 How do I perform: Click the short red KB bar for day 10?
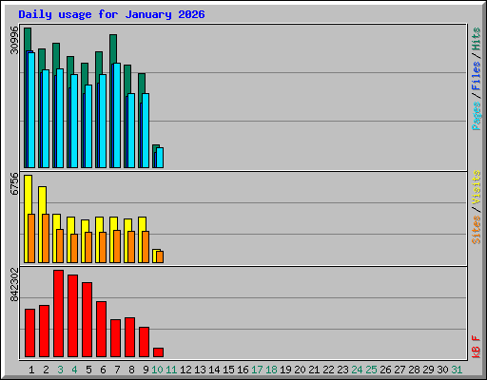(158, 352)
